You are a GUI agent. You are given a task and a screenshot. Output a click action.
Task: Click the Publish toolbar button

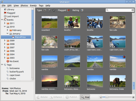pos(71,97)
